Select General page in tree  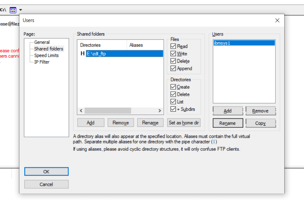pyautogui.click(x=42, y=42)
